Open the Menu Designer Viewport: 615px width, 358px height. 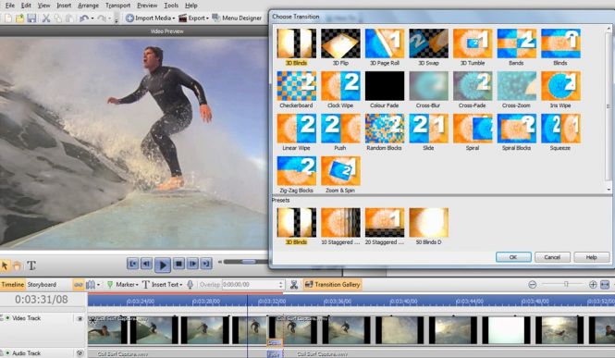click(237, 18)
